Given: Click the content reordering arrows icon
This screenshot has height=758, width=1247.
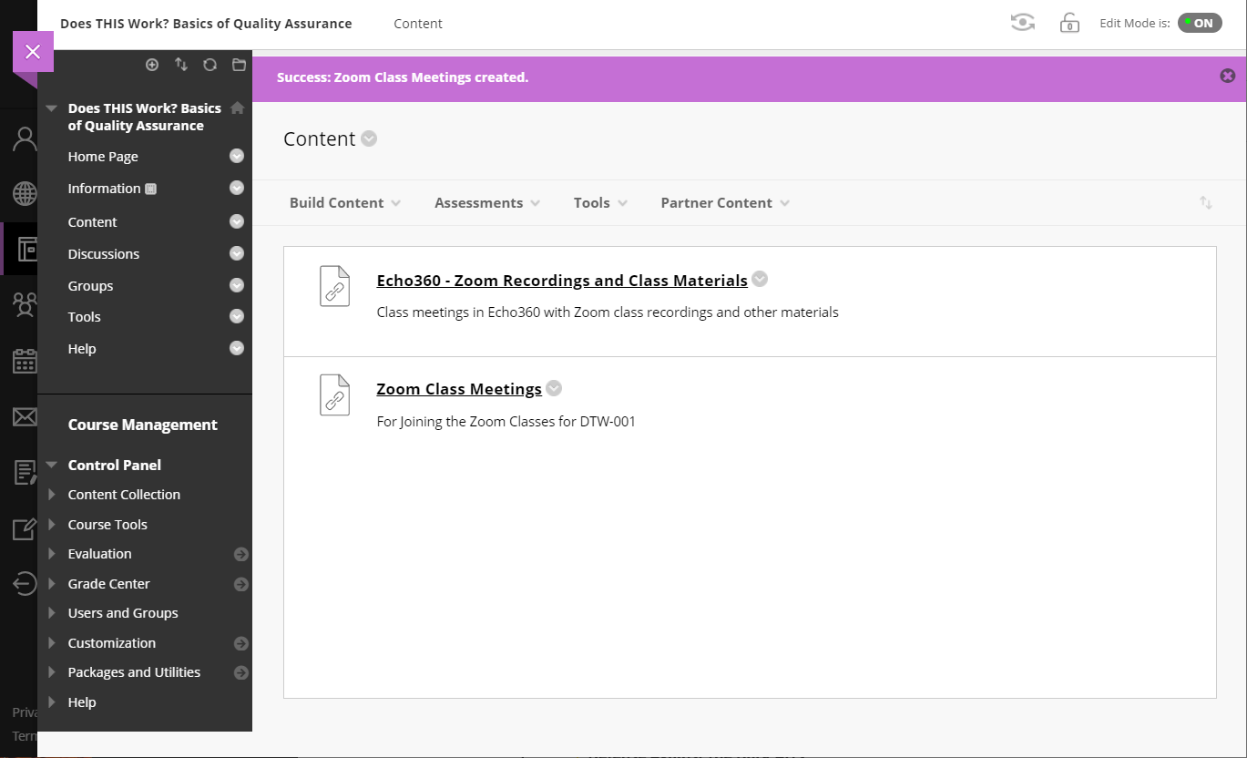Looking at the screenshot, I should tap(1205, 202).
